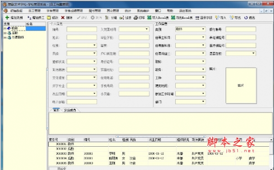Click the 导出Excel表 (export Excel) icon
Screen dimensions: 274x170
(173, 17)
